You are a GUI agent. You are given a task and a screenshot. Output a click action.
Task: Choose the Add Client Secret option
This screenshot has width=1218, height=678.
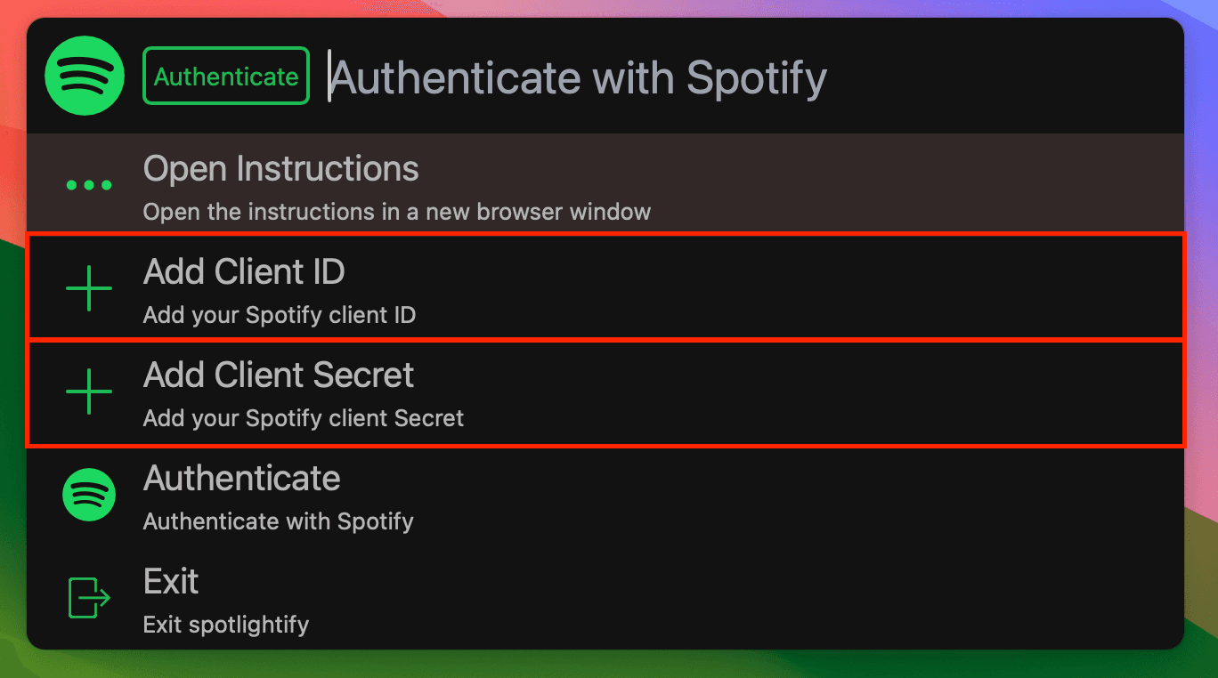[605, 391]
